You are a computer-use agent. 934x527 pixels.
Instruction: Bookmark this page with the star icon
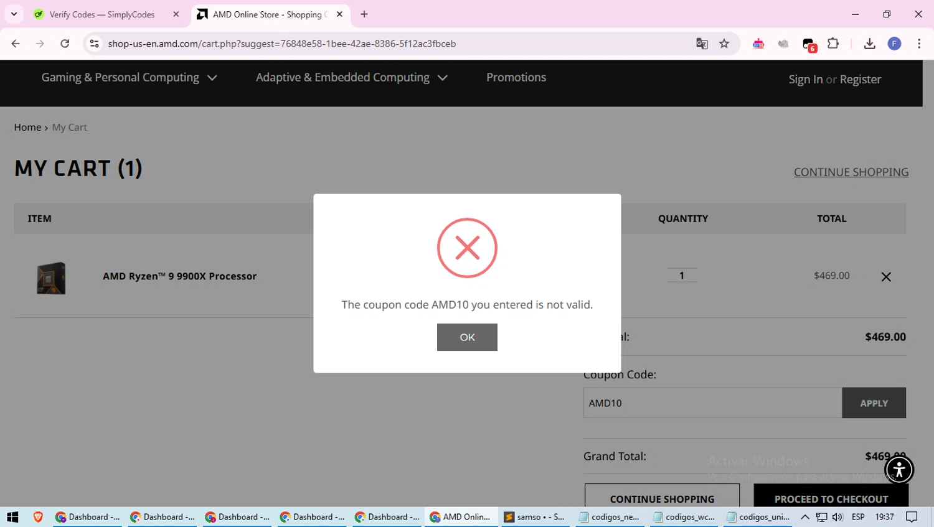[724, 44]
